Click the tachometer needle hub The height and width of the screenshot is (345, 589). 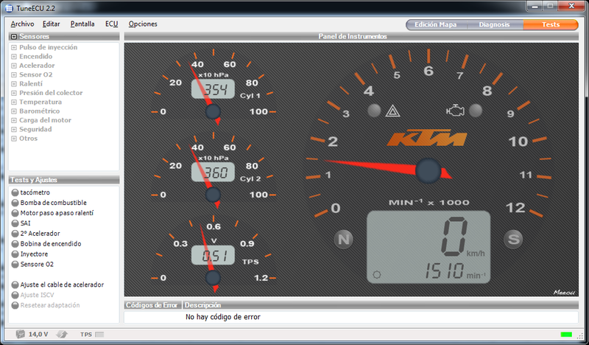(428, 171)
